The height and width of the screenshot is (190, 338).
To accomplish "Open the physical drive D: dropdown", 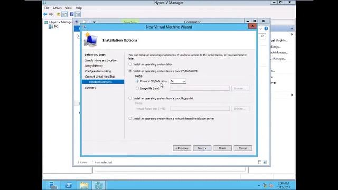I will pos(178,81).
